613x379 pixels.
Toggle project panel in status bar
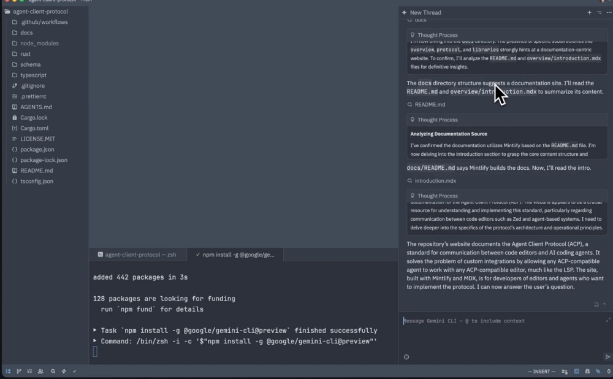coord(8,371)
